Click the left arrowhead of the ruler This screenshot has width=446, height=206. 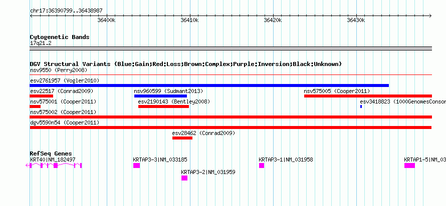click(31, 15)
